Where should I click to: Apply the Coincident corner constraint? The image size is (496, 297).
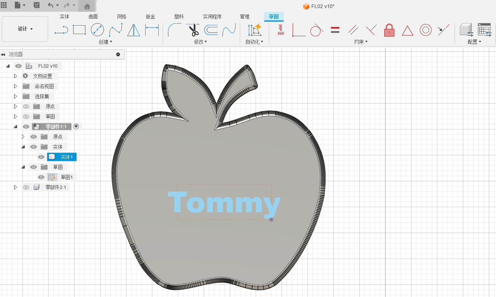(299, 30)
